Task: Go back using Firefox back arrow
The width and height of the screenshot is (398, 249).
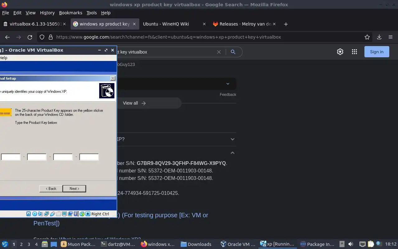Action: [x=7, y=37]
